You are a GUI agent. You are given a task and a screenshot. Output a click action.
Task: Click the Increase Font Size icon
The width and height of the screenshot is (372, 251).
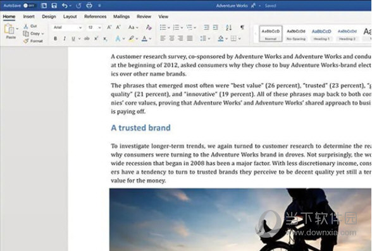(109, 28)
